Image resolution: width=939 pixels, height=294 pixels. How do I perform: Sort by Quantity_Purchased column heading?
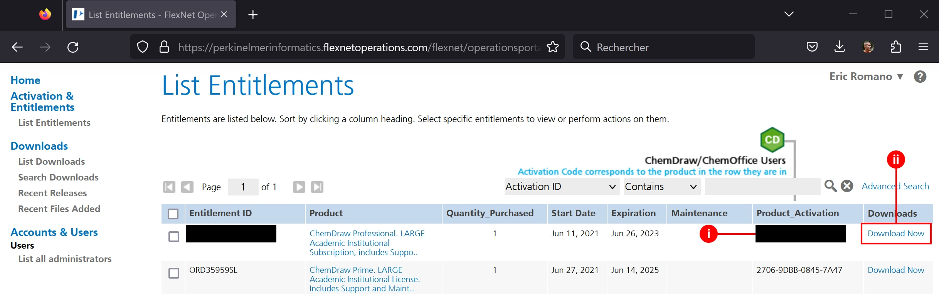[x=490, y=213]
